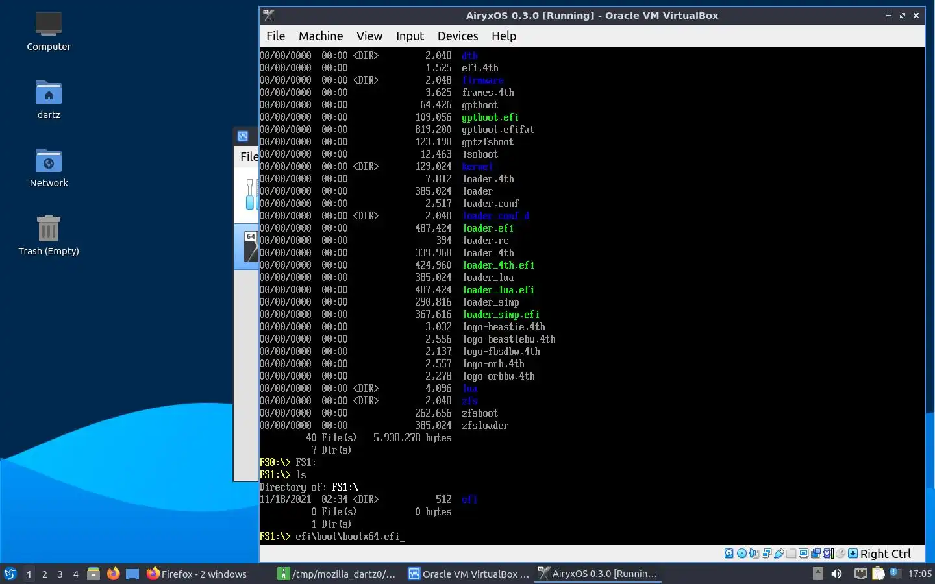Open the clipboard manager tray icon
The height and width of the screenshot is (584, 935).
coord(878,574)
